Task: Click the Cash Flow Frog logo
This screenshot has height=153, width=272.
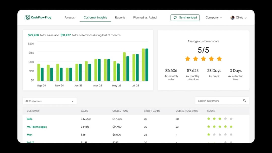Action: 38,17
